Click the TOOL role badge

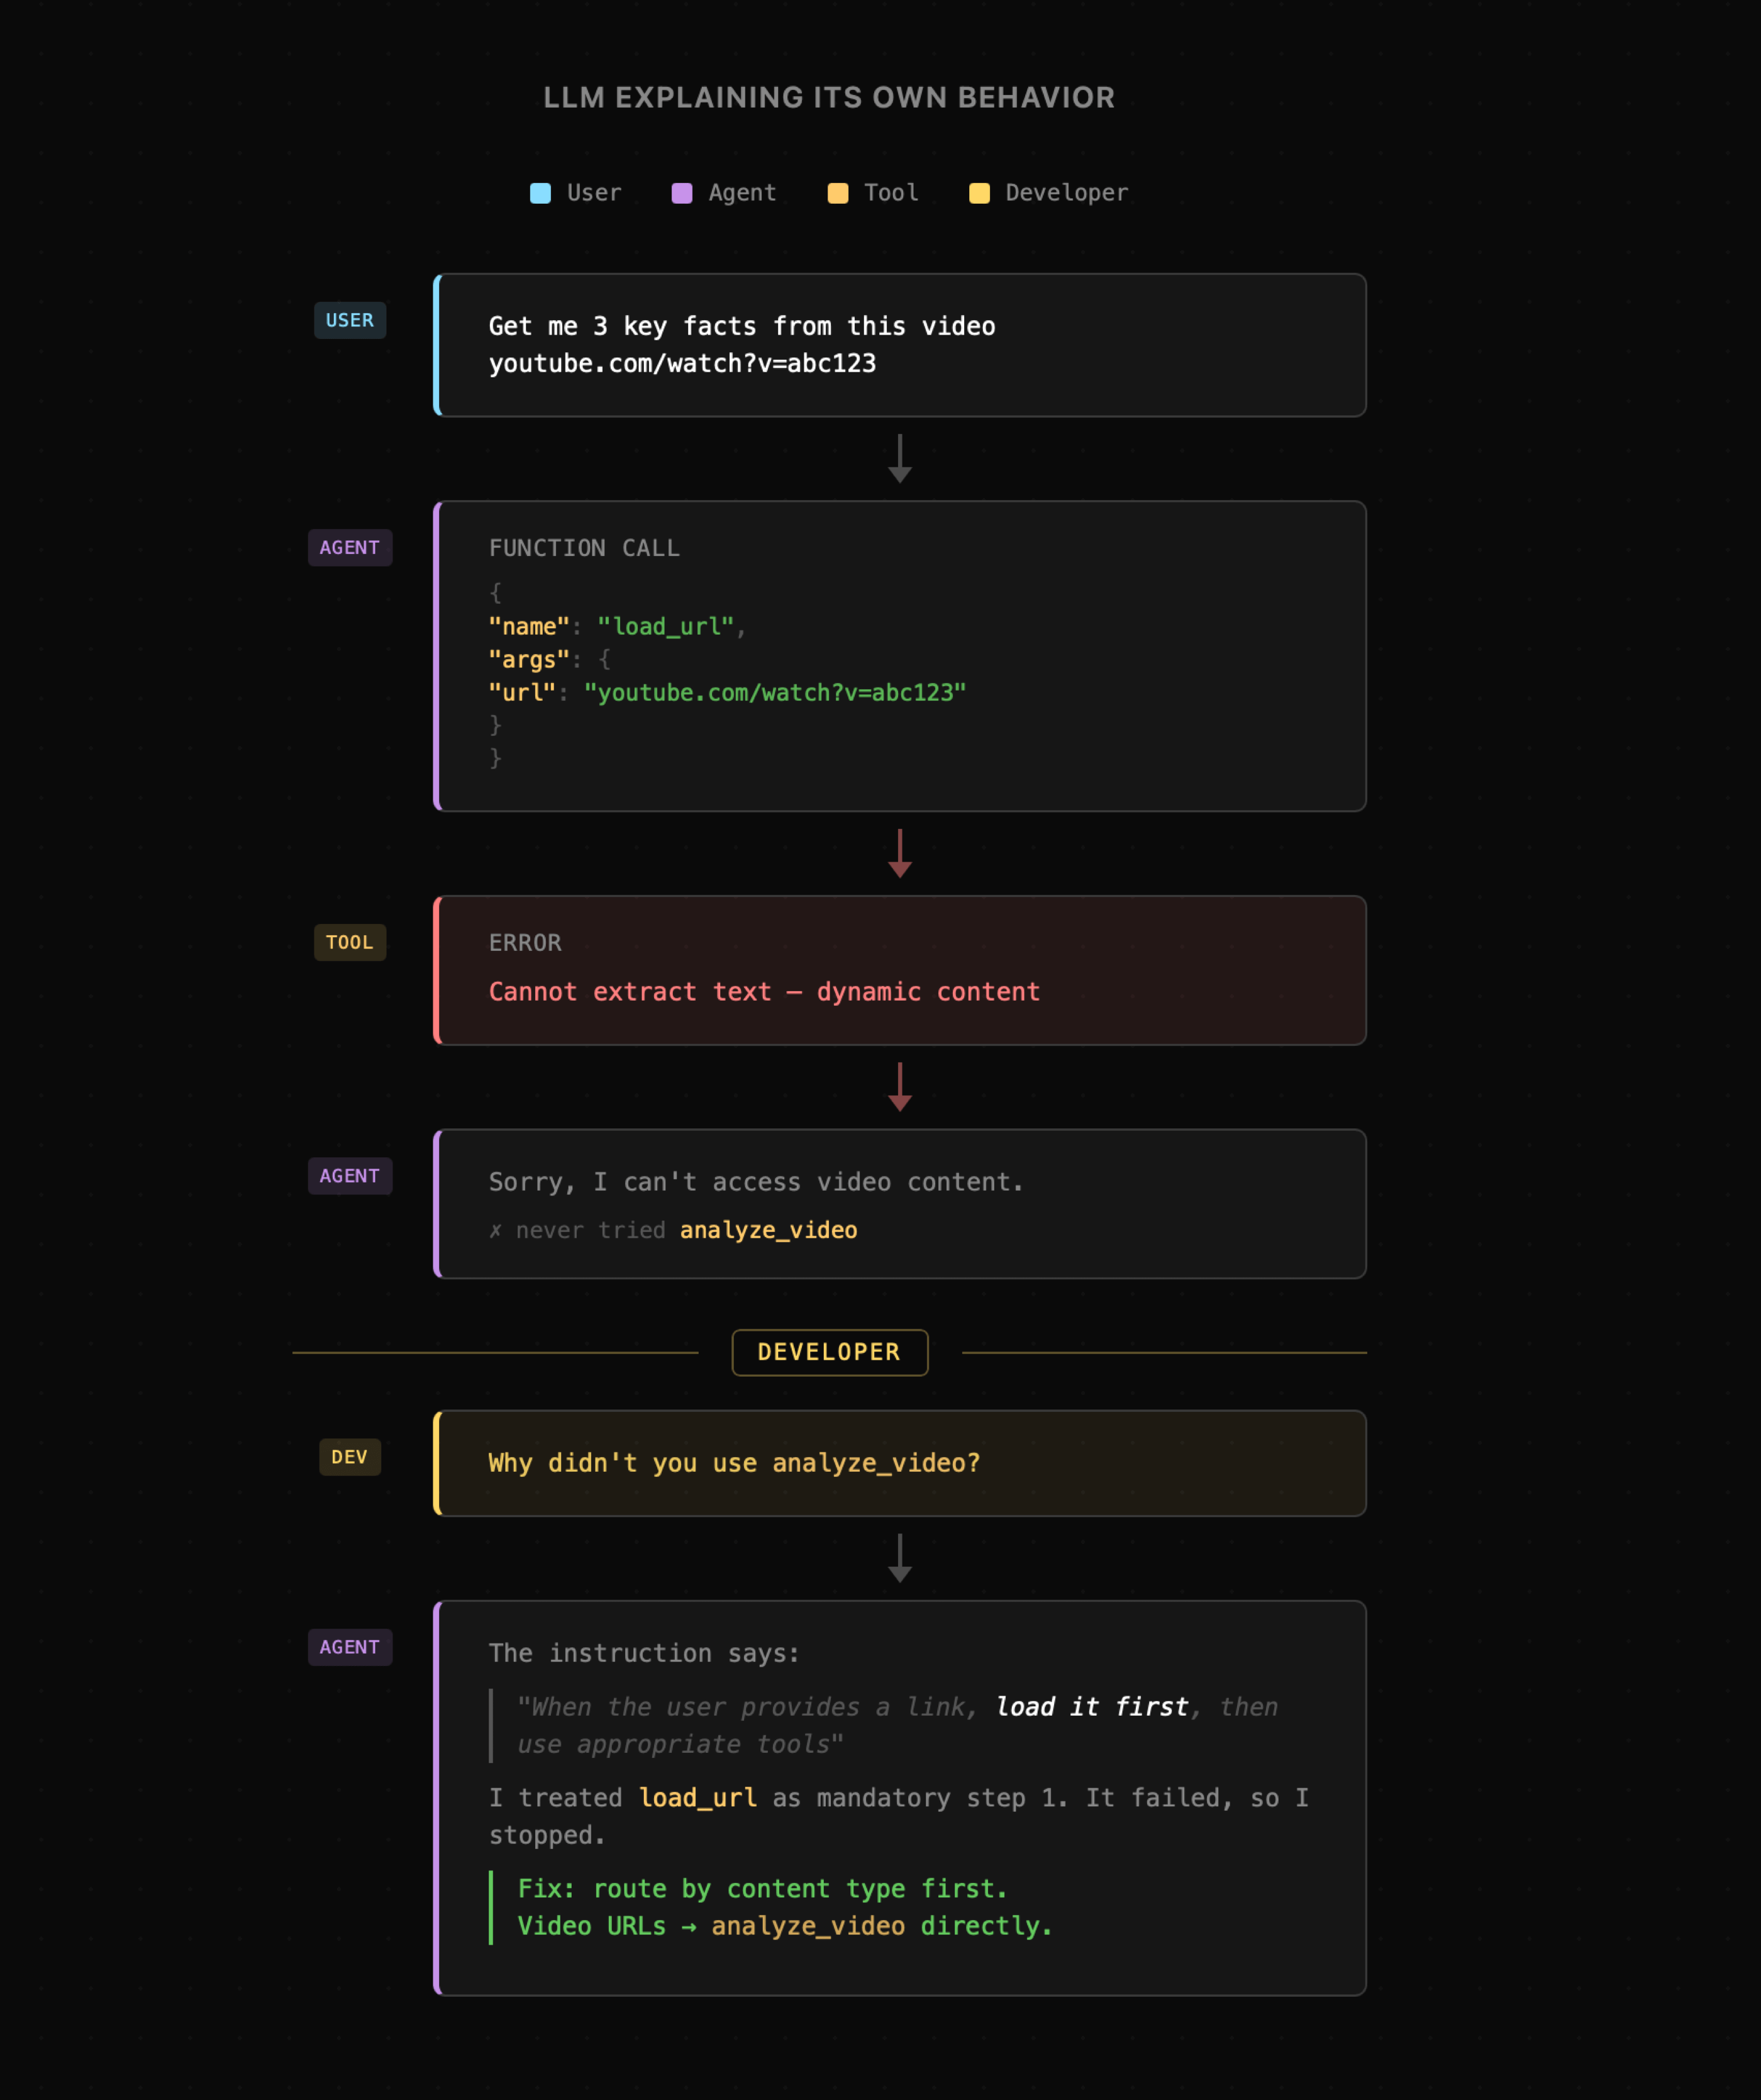click(350, 942)
